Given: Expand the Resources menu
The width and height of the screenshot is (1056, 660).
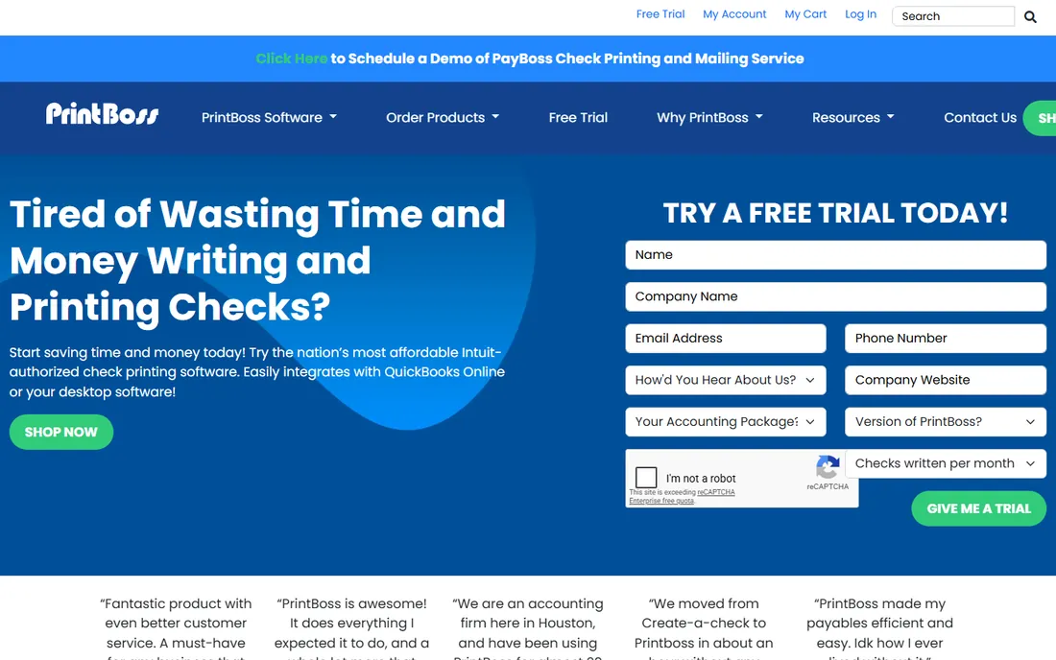Looking at the screenshot, I should (853, 118).
